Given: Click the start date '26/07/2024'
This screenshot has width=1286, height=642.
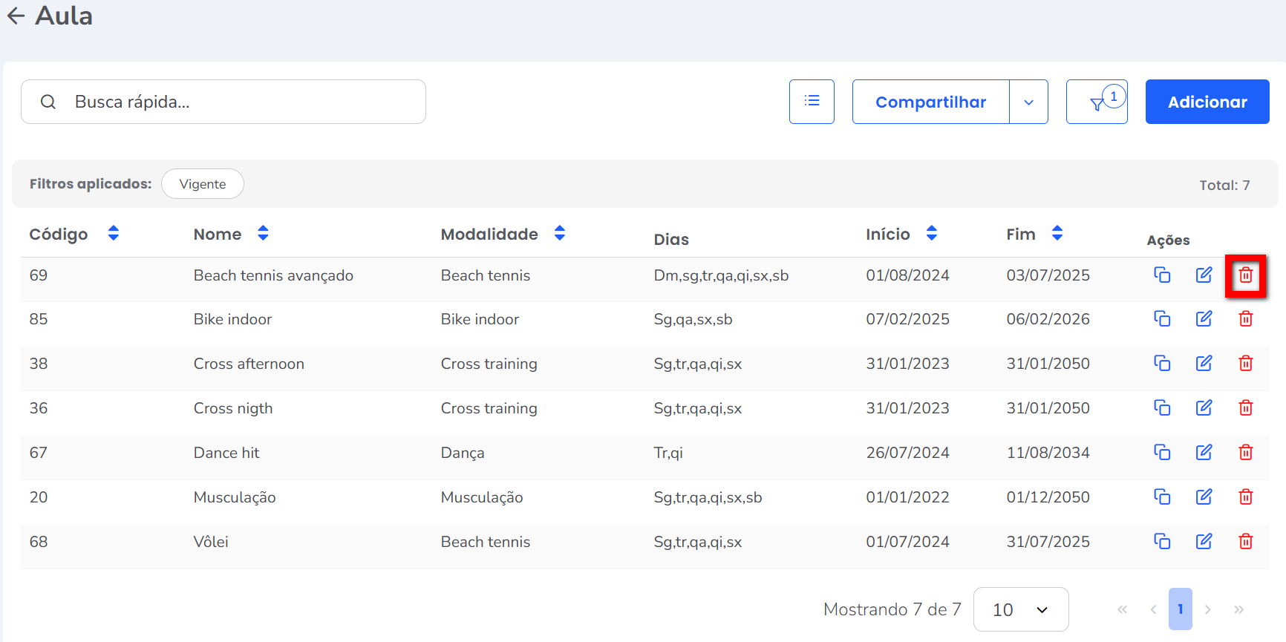Looking at the screenshot, I should coord(907,453).
